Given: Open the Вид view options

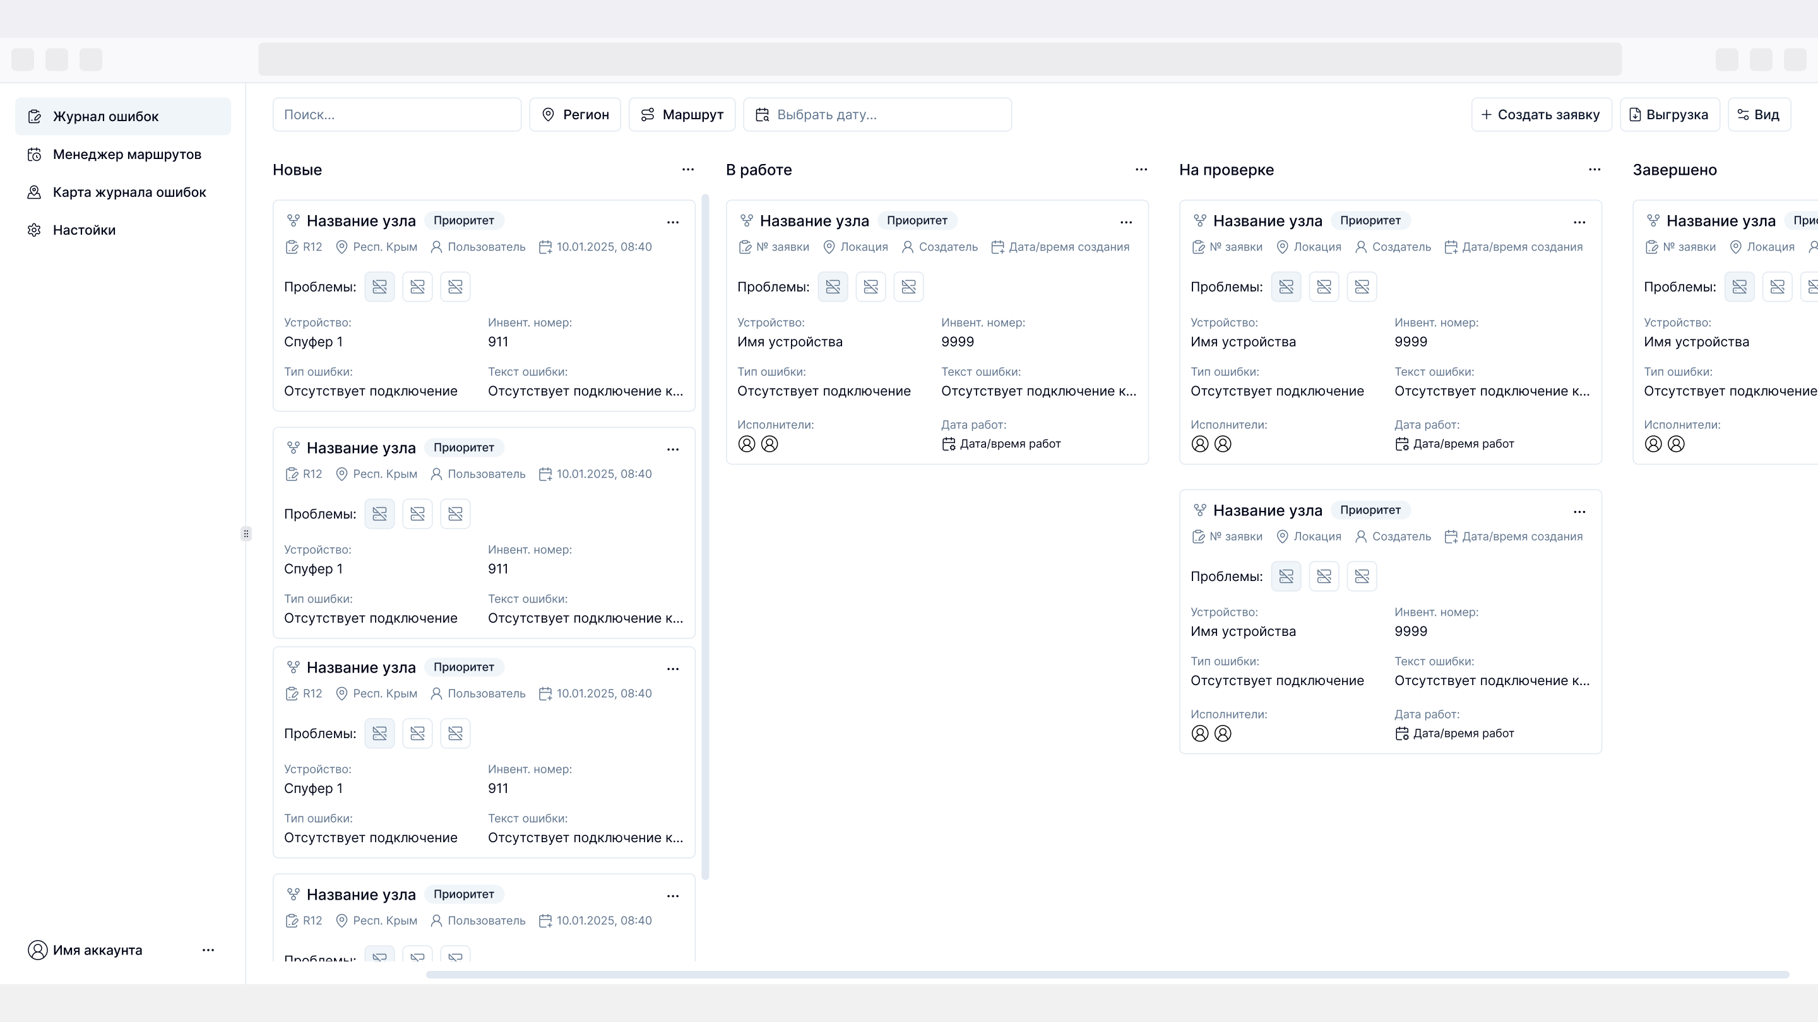Looking at the screenshot, I should coord(1759,114).
